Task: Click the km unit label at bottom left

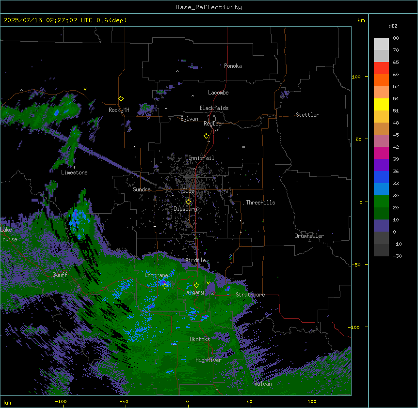Action: click(7, 402)
